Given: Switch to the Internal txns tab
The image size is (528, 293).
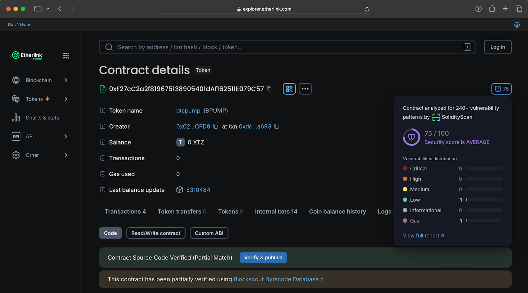Looking at the screenshot, I should click(x=276, y=212).
